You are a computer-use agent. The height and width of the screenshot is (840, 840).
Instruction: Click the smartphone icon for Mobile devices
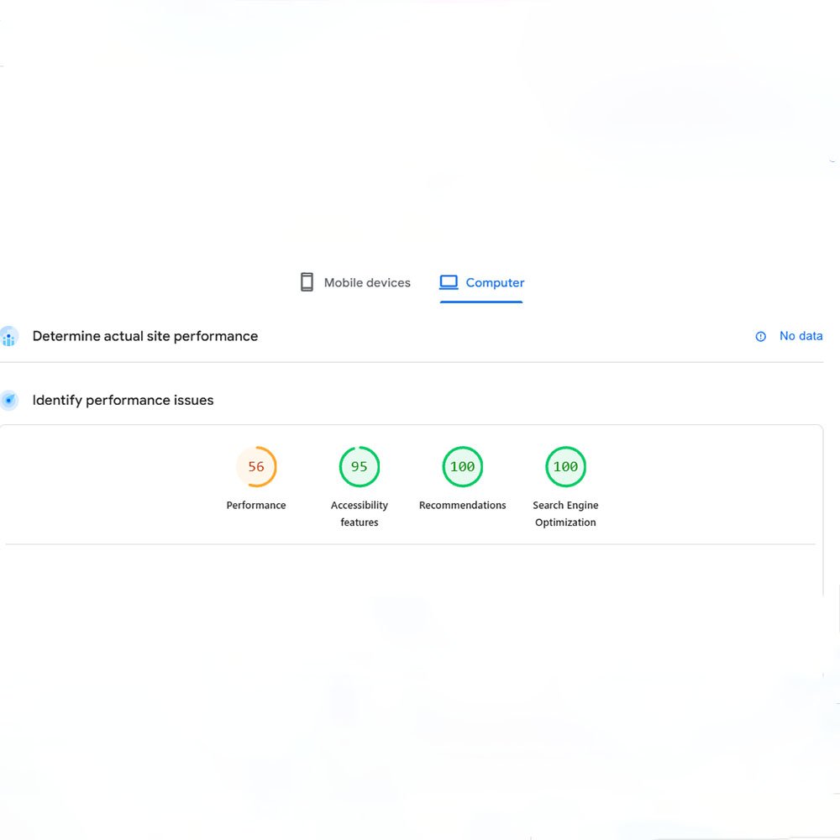point(307,282)
